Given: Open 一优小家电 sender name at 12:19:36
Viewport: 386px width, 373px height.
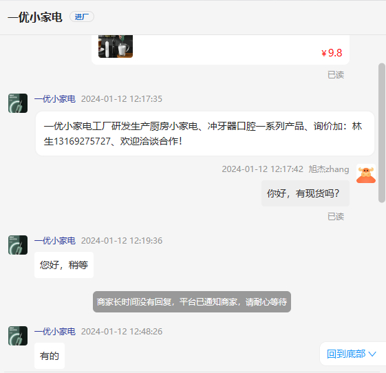Looking at the screenshot, I should coord(55,241).
